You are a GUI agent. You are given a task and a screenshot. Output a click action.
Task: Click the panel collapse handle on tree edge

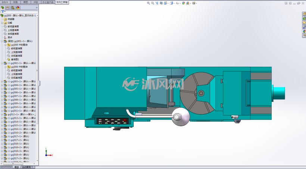tap(40, 83)
